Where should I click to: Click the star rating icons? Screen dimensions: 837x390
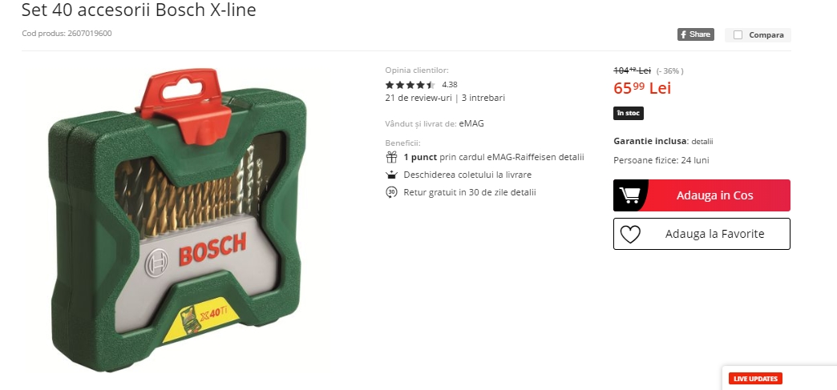pos(410,84)
